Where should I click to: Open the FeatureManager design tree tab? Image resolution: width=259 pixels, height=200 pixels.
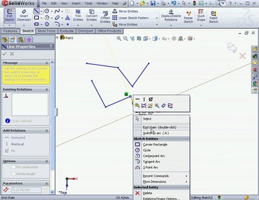(5, 39)
